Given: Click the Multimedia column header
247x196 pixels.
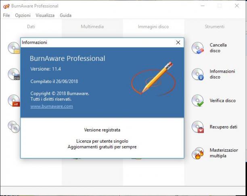Looking at the screenshot, I should point(92,27).
